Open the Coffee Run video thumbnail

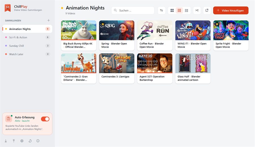(155, 30)
